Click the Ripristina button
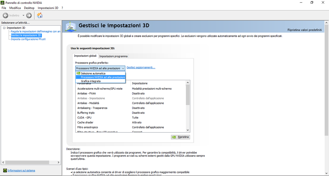The image size is (329, 176). (180, 137)
